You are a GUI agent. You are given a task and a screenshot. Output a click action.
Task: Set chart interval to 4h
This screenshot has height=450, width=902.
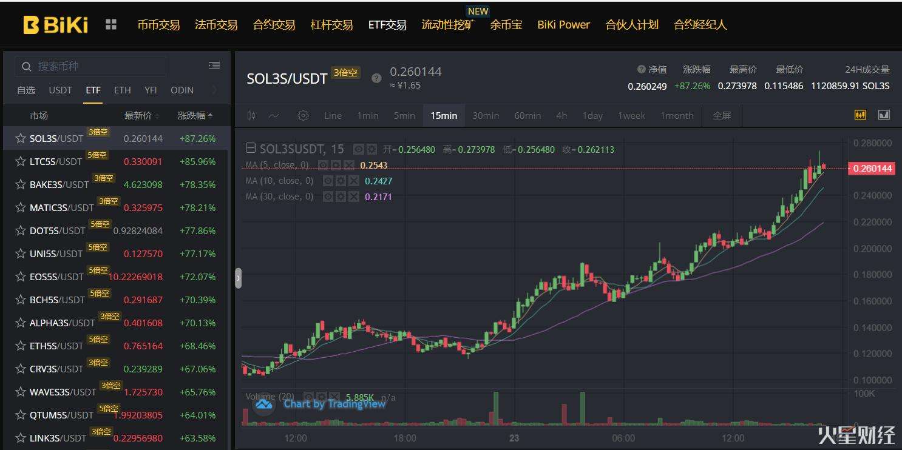561,115
